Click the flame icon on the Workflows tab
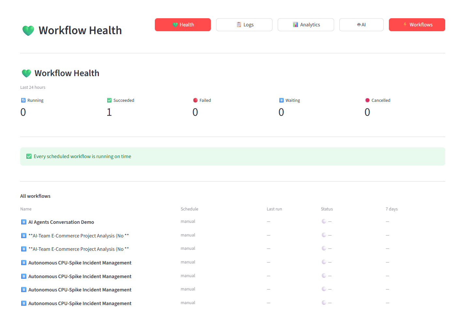This screenshot has height=309, width=456. (405, 24)
